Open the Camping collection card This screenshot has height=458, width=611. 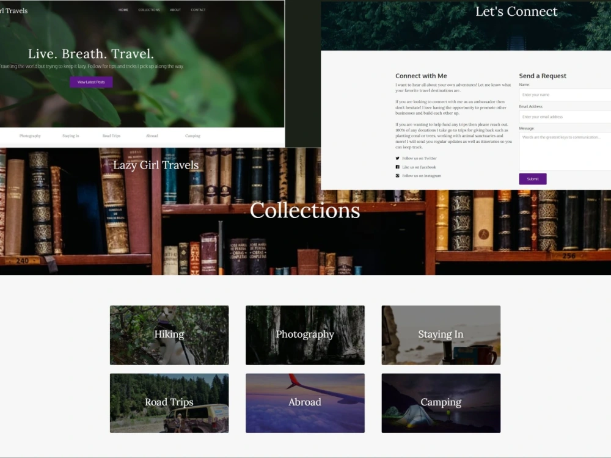pyautogui.click(x=441, y=403)
